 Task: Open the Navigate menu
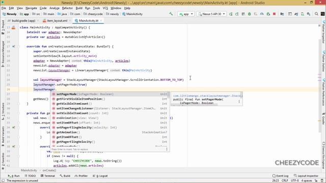point(31,8)
